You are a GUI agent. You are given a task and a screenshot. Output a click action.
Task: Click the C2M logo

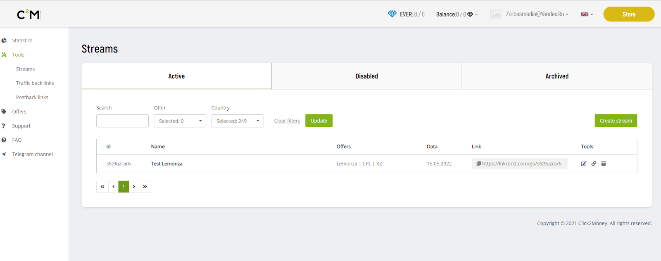click(x=29, y=14)
